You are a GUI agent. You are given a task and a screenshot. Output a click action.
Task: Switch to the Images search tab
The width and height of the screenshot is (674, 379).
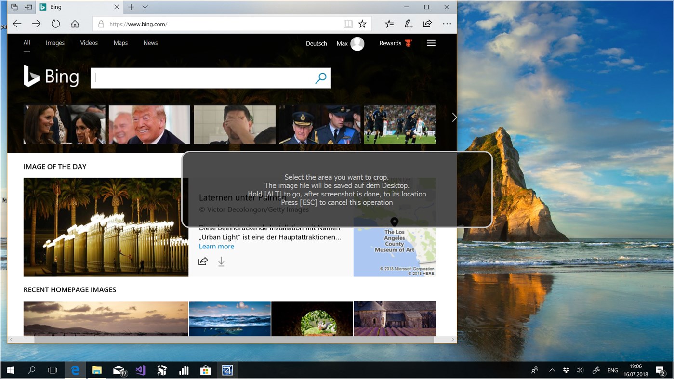[55, 43]
